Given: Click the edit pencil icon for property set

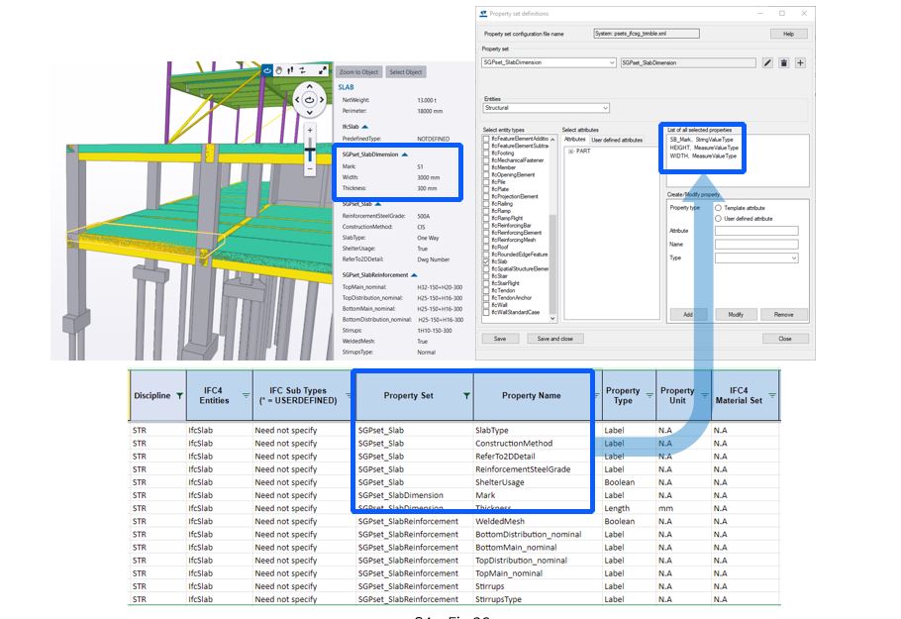Looking at the screenshot, I should pos(767,62).
